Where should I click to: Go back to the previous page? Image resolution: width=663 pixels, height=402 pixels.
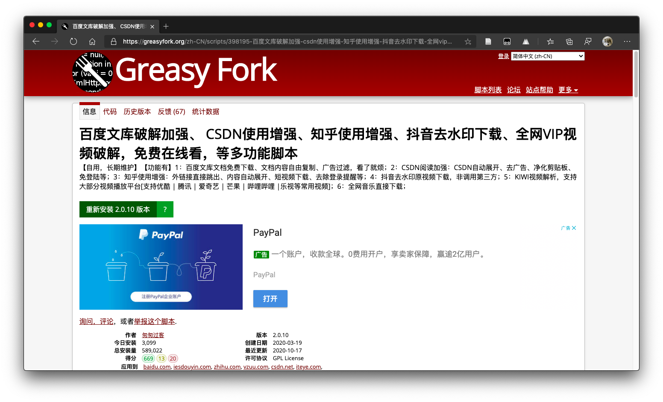point(36,41)
